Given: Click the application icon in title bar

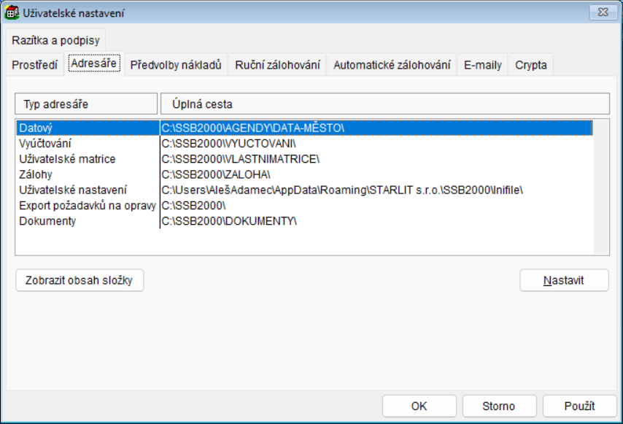Looking at the screenshot, I should pos(12,12).
